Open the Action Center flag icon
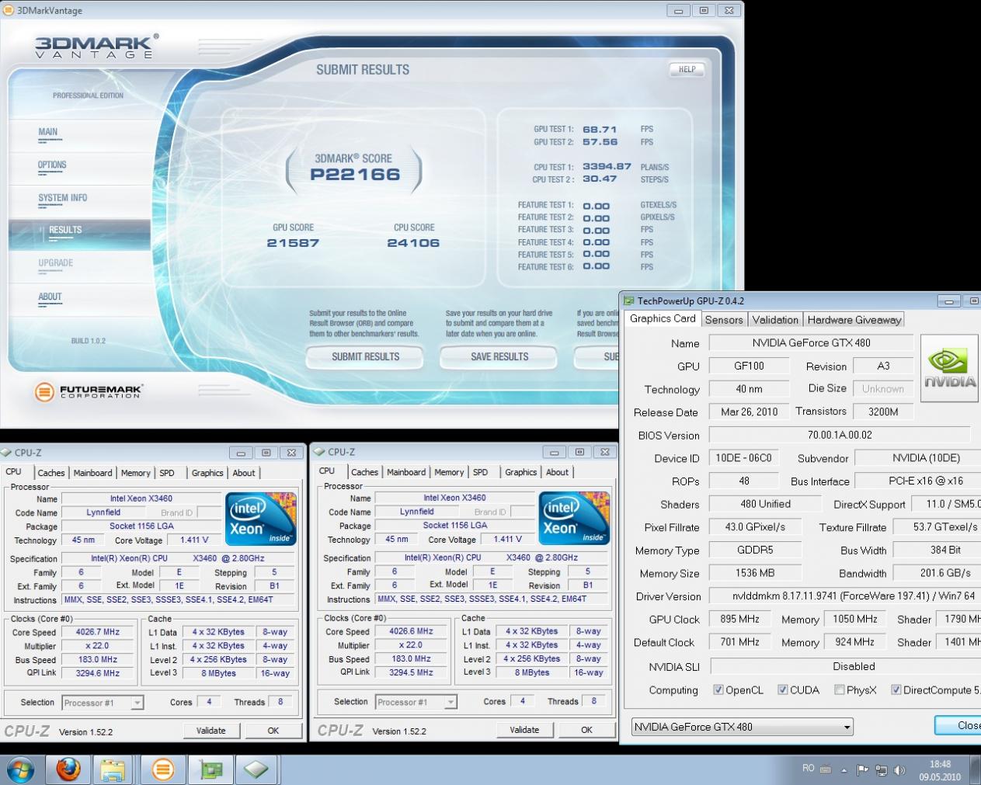981x785 pixels. pyautogui.click(x=863, y=770)
